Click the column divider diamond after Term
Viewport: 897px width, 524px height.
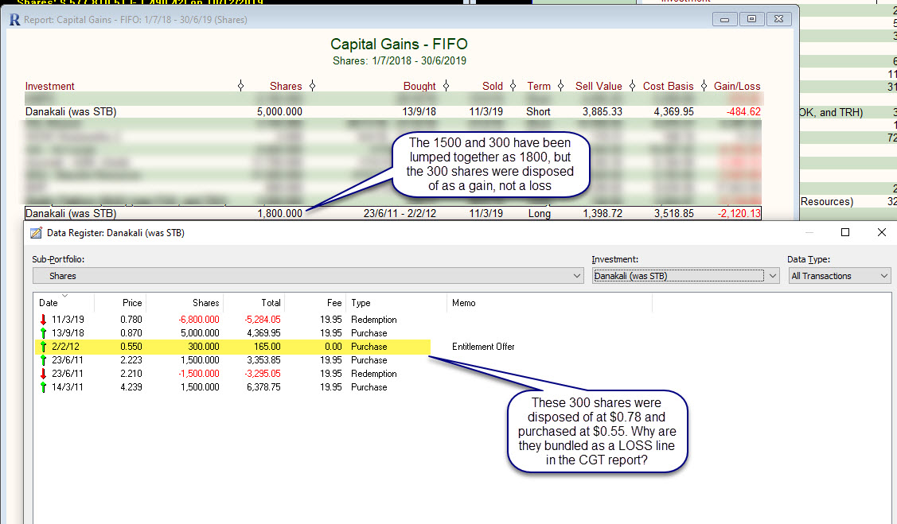[560, 86]
